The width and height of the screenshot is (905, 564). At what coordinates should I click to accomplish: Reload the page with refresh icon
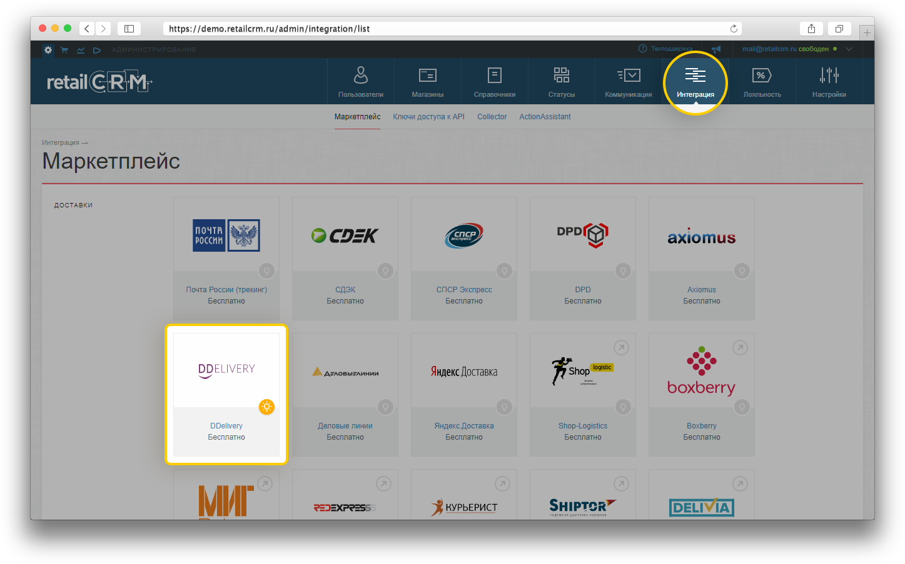pyautogui.click(x=734, y=29)
